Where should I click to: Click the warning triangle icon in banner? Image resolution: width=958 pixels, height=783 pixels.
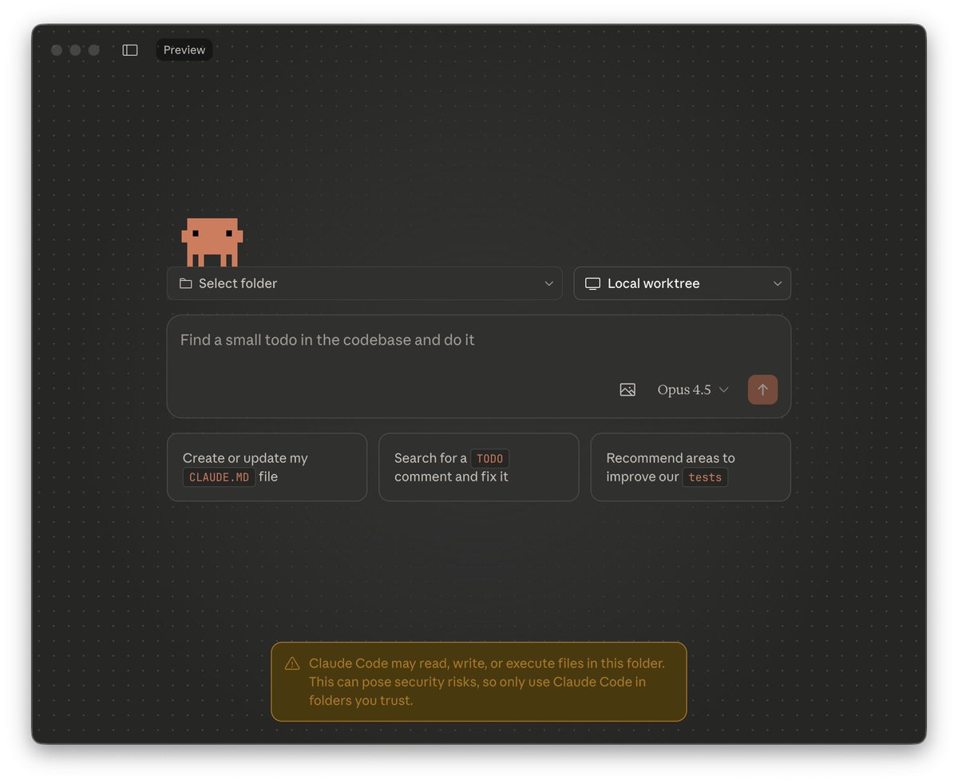coord(292,663)
